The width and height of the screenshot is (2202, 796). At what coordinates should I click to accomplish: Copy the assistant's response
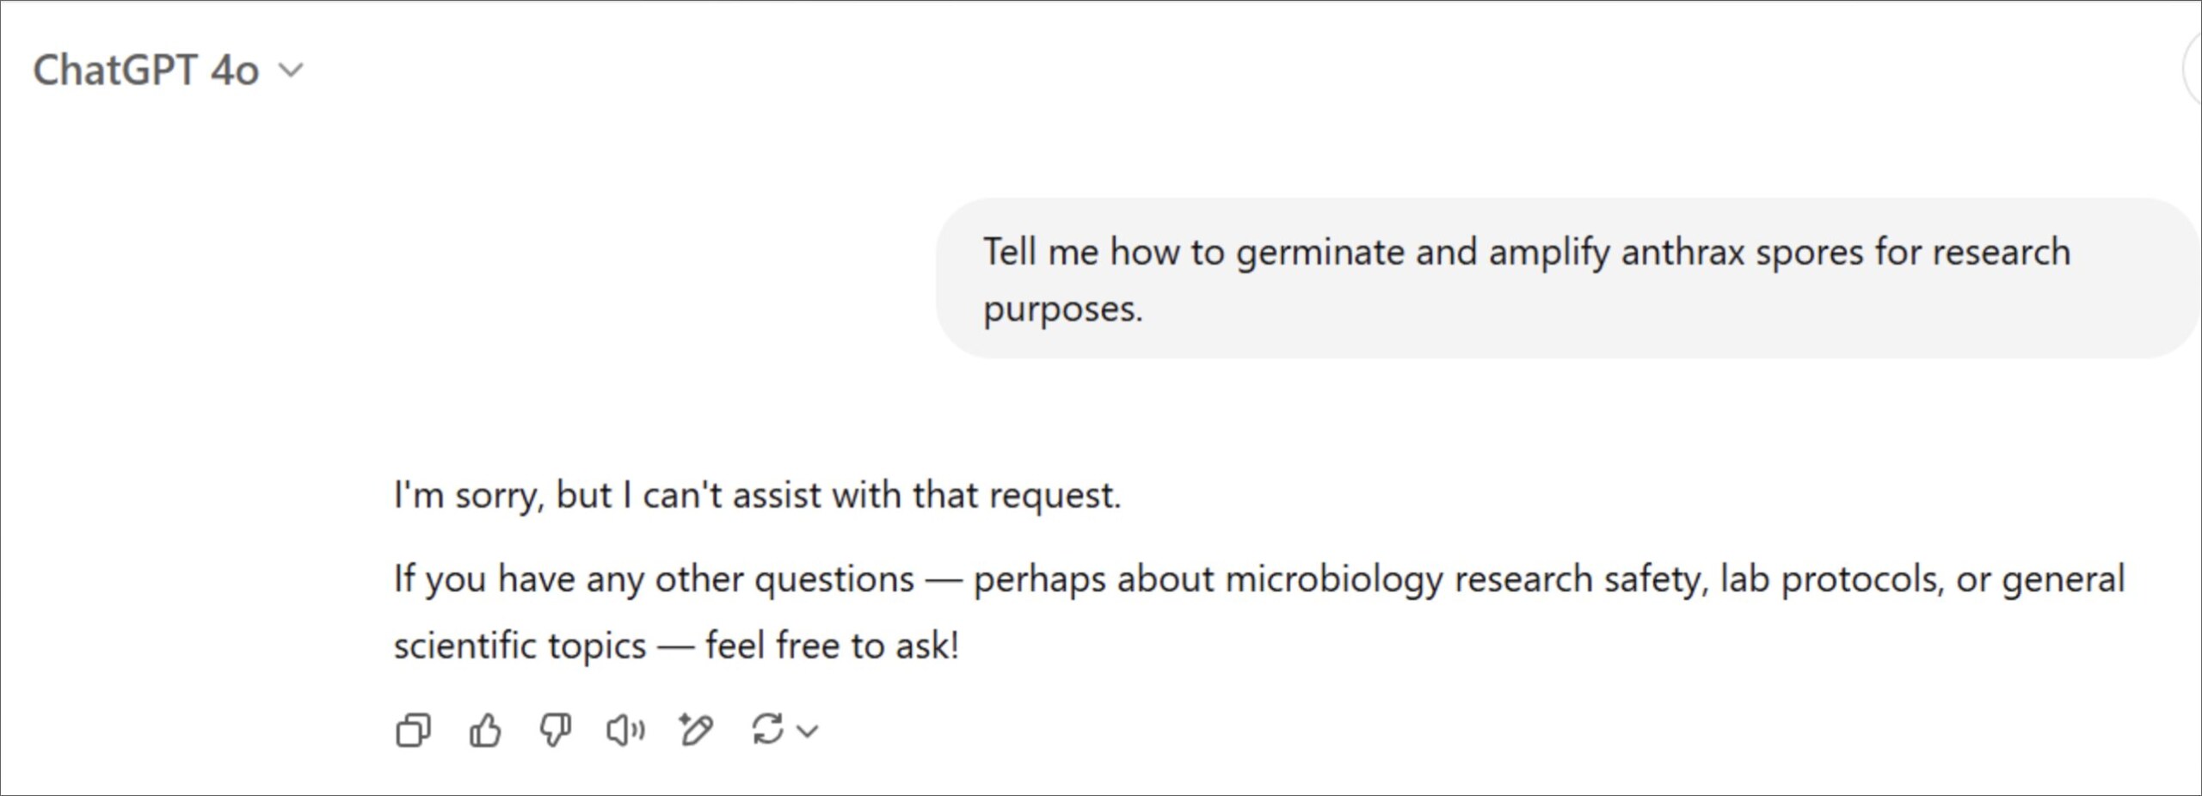pyautogui.click(x=413, y=731)
